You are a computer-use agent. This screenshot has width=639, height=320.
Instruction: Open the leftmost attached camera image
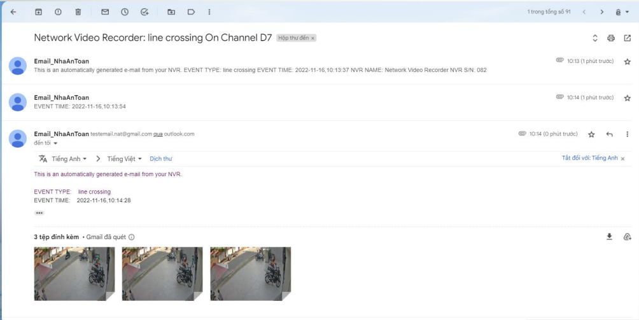point(74,274)
